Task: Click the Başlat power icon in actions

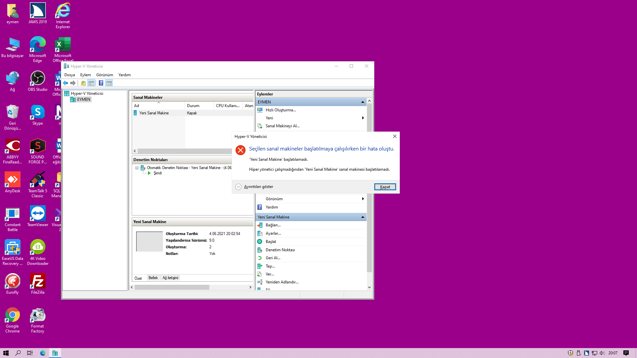Action: click(x=260, y=242)
